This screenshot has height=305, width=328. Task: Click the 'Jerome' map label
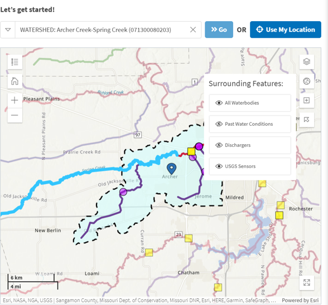tap(203, 196)
